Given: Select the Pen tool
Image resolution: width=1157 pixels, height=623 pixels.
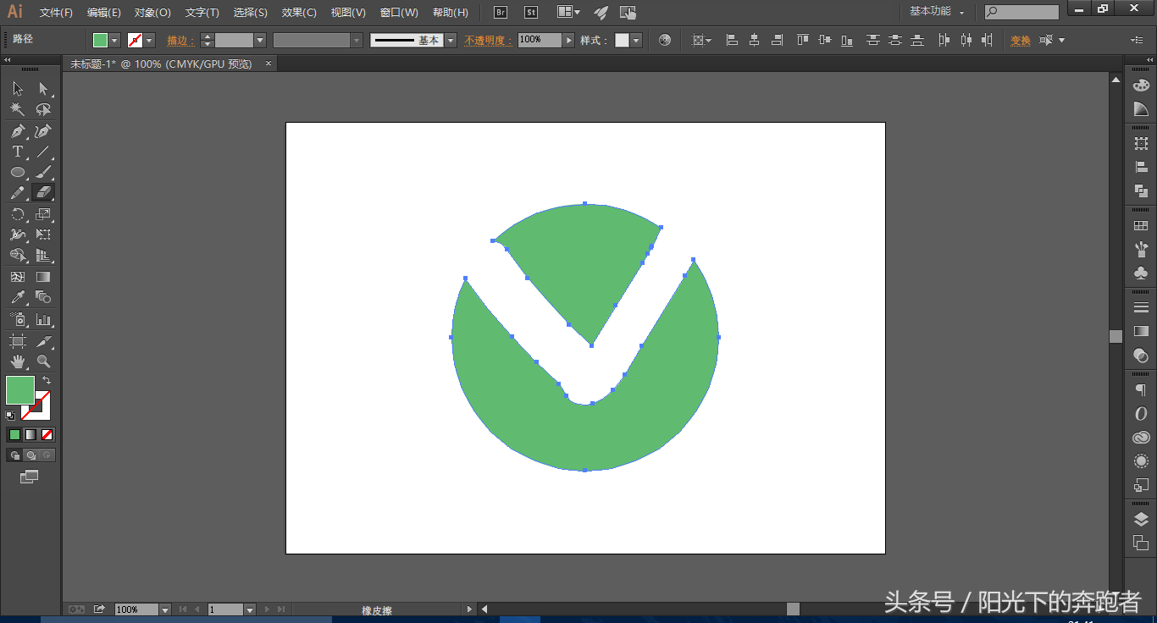Looking at the screenshot, I should pyautogui.click(x=18, y=131).
